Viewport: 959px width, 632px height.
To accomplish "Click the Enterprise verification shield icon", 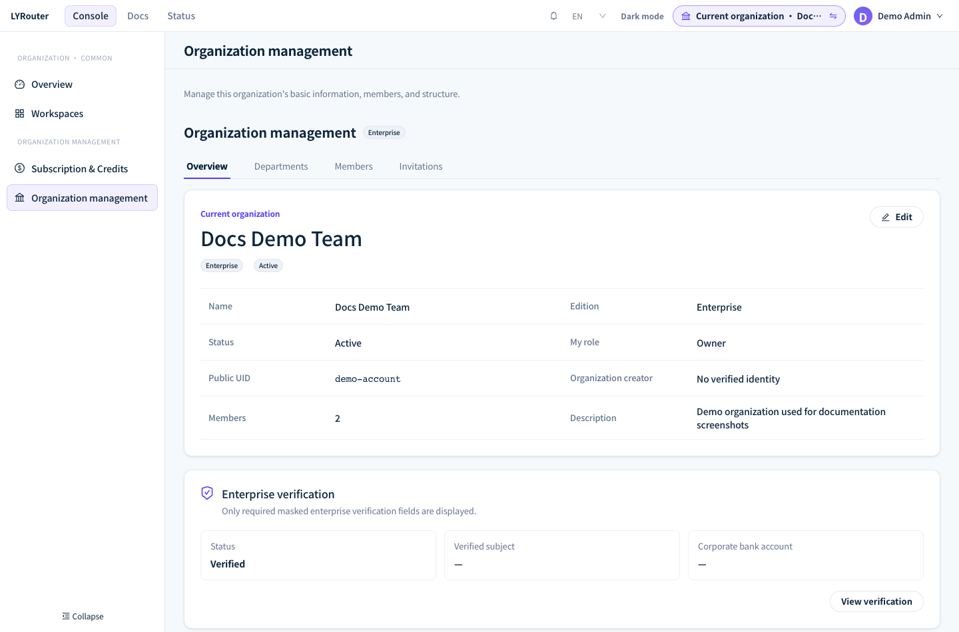I will coord(207,493).
